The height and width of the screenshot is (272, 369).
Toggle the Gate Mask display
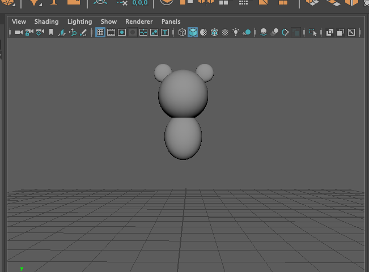(x=133, y=32)
